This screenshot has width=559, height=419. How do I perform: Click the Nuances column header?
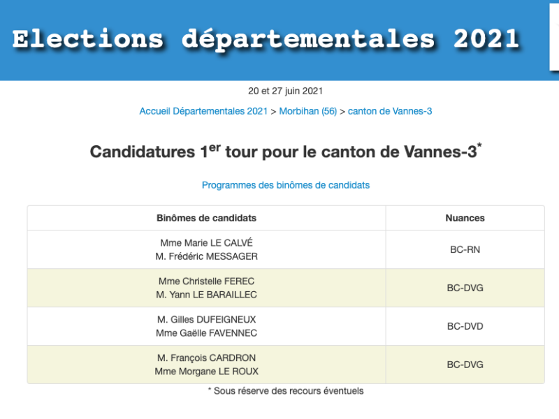(465, 218)
